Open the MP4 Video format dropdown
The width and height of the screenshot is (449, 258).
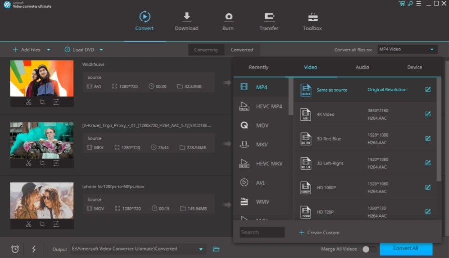pyautogui.click(x=407, y=49)
